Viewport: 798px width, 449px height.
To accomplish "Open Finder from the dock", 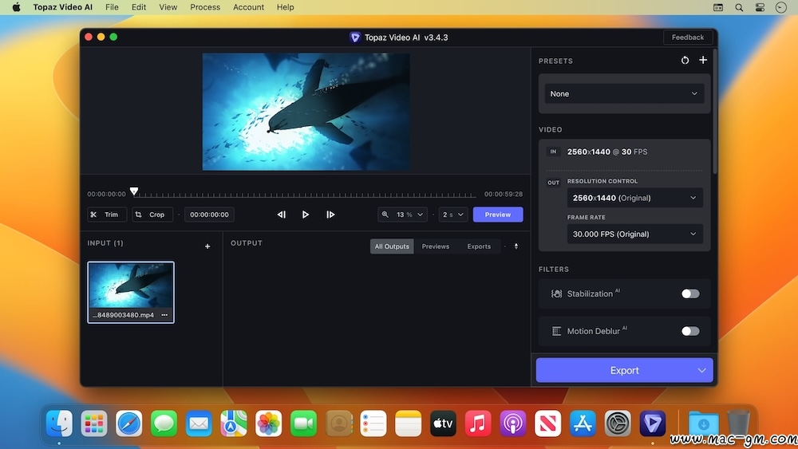I will [x=59, y=423].
